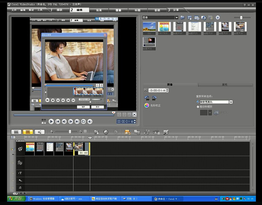Select the Overlay Track icon

(x=20, y=162)
